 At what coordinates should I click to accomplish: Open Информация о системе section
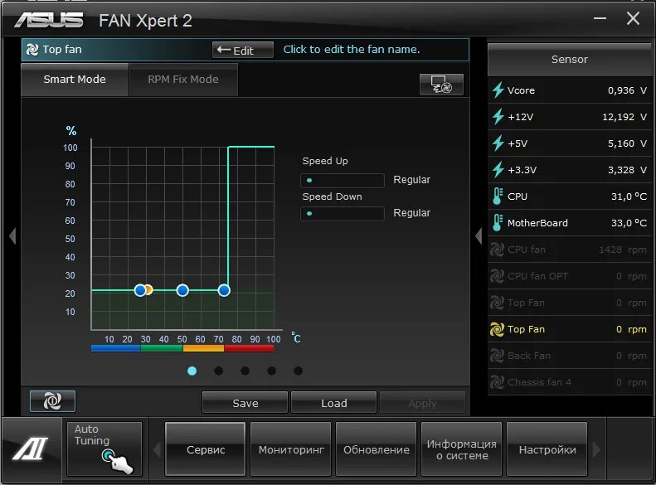point(462,449)
